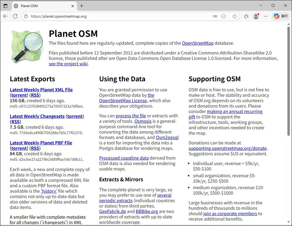
Task: Click 'join as corporate members' link
Action: (x=230, y=214)
